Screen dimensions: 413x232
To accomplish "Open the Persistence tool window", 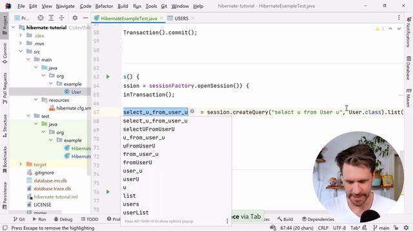I will [5, 195].
